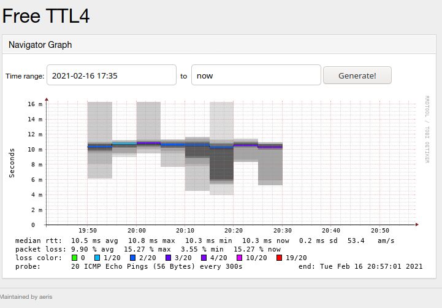Click the 19:50 x-axis time label

pos(88,231)
